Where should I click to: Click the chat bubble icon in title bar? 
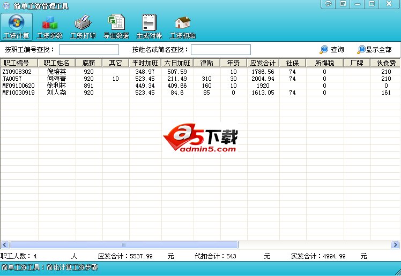329,4
